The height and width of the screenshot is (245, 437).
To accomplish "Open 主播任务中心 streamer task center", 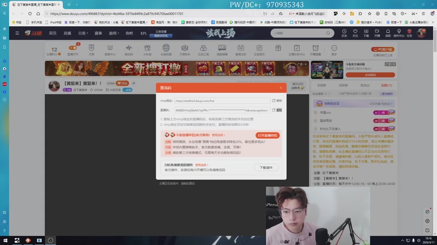I will 297,50.
